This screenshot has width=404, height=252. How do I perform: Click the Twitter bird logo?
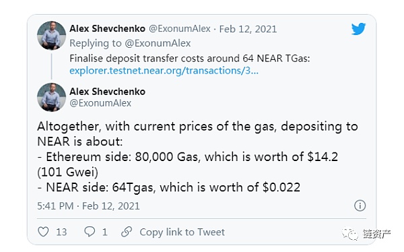(x=358, y=28)
